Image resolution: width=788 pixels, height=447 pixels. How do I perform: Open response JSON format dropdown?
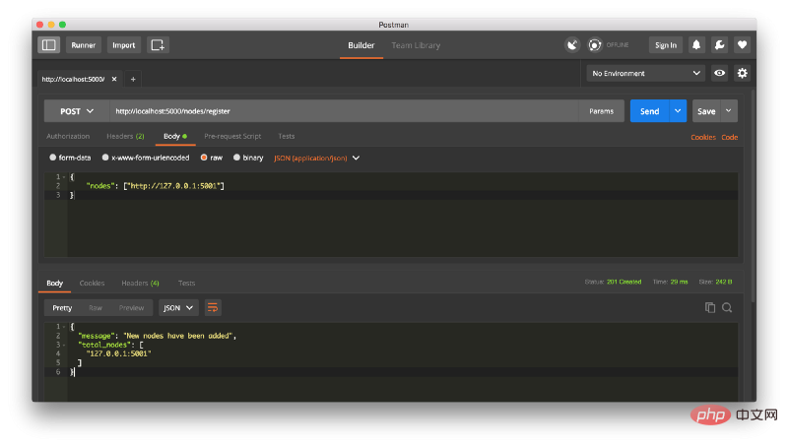178,307
